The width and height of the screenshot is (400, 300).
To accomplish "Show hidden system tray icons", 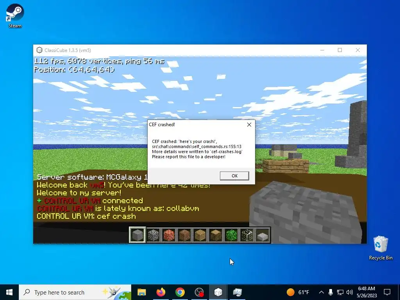I will [321, 292].
